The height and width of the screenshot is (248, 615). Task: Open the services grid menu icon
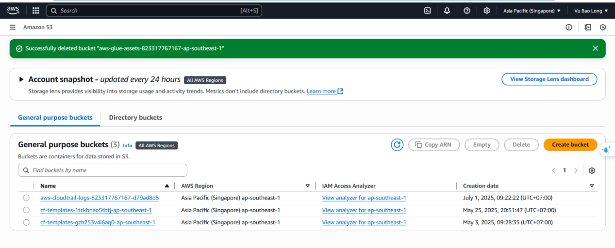click(x=36, y=10)
